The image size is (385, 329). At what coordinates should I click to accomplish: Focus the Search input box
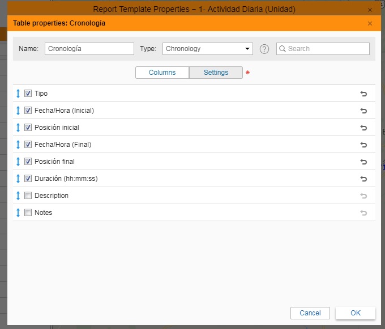pyautogui.click(x=327, y=49)
